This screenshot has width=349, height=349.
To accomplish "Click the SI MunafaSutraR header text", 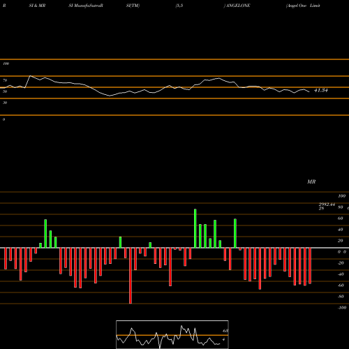I will [x=86, y=6].
